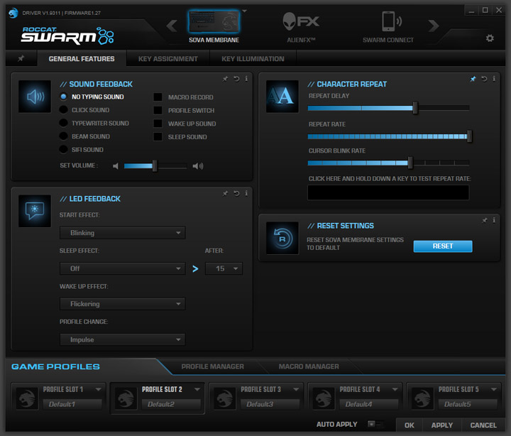Click the pin tab icon beside General Features
Screen dimensions: 511x436
click(x=21, y=58)
